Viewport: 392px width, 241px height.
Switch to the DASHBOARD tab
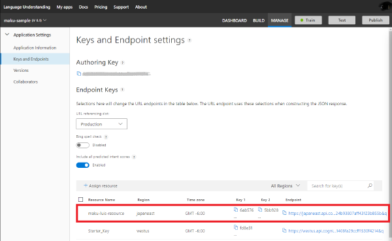235,20
